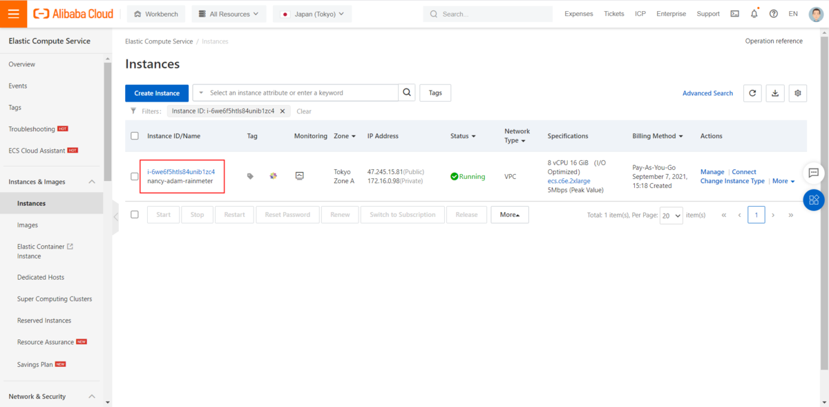829x407 pixels.
Task: Click the Tags button beside search
Action: pyautogui.click(x=435, y=93)
